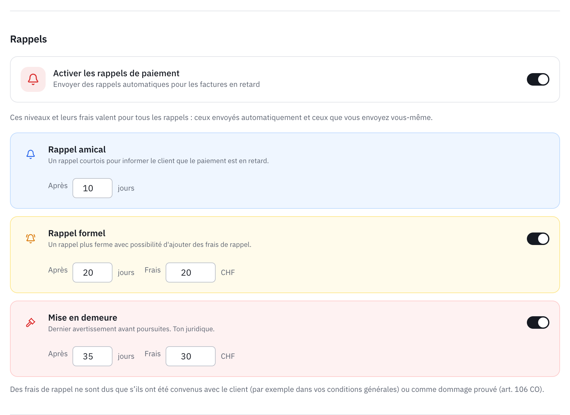Click the CHF label in the Mise en demeure card
The width and height of the screenshot is (570, 415).
click(x=228, y=356)
